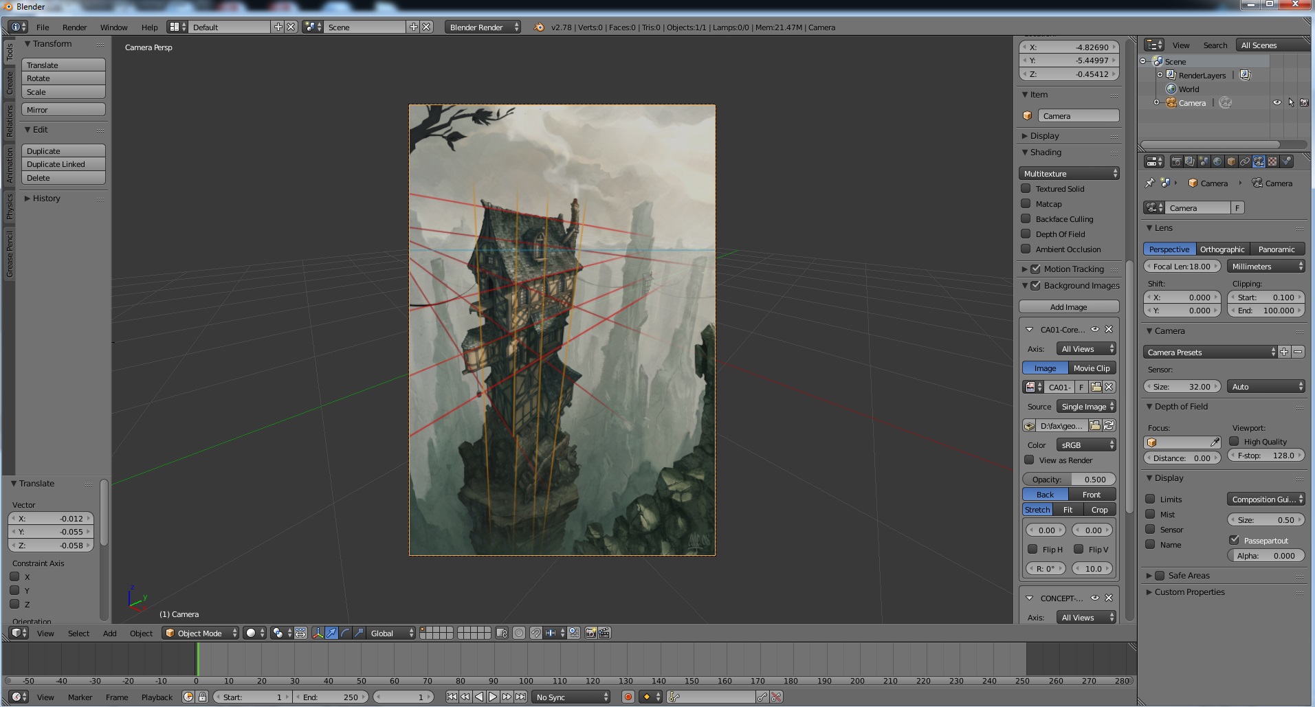1315x707 pixels.
Task: Expand RenderLayers in the outliner tree
Action: pos(1160,75)
